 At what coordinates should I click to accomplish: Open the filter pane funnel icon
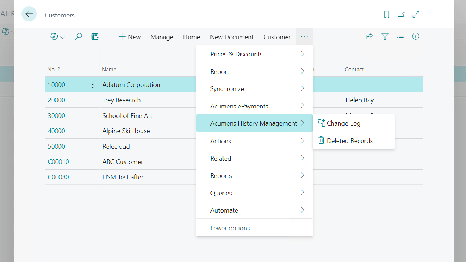[x=385, y=36]
